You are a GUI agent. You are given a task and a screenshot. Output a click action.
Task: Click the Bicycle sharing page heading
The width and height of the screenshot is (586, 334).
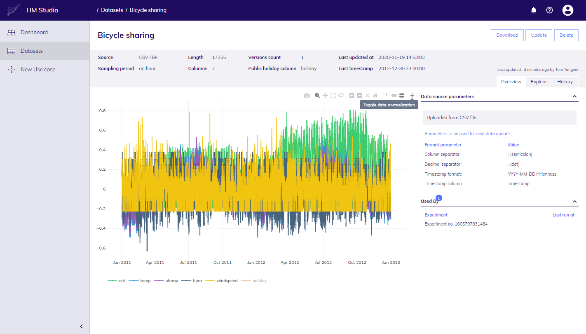(x=126, y=35)
